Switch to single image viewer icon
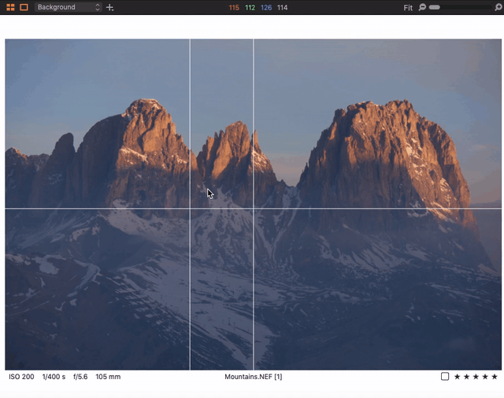 point(24,7)
